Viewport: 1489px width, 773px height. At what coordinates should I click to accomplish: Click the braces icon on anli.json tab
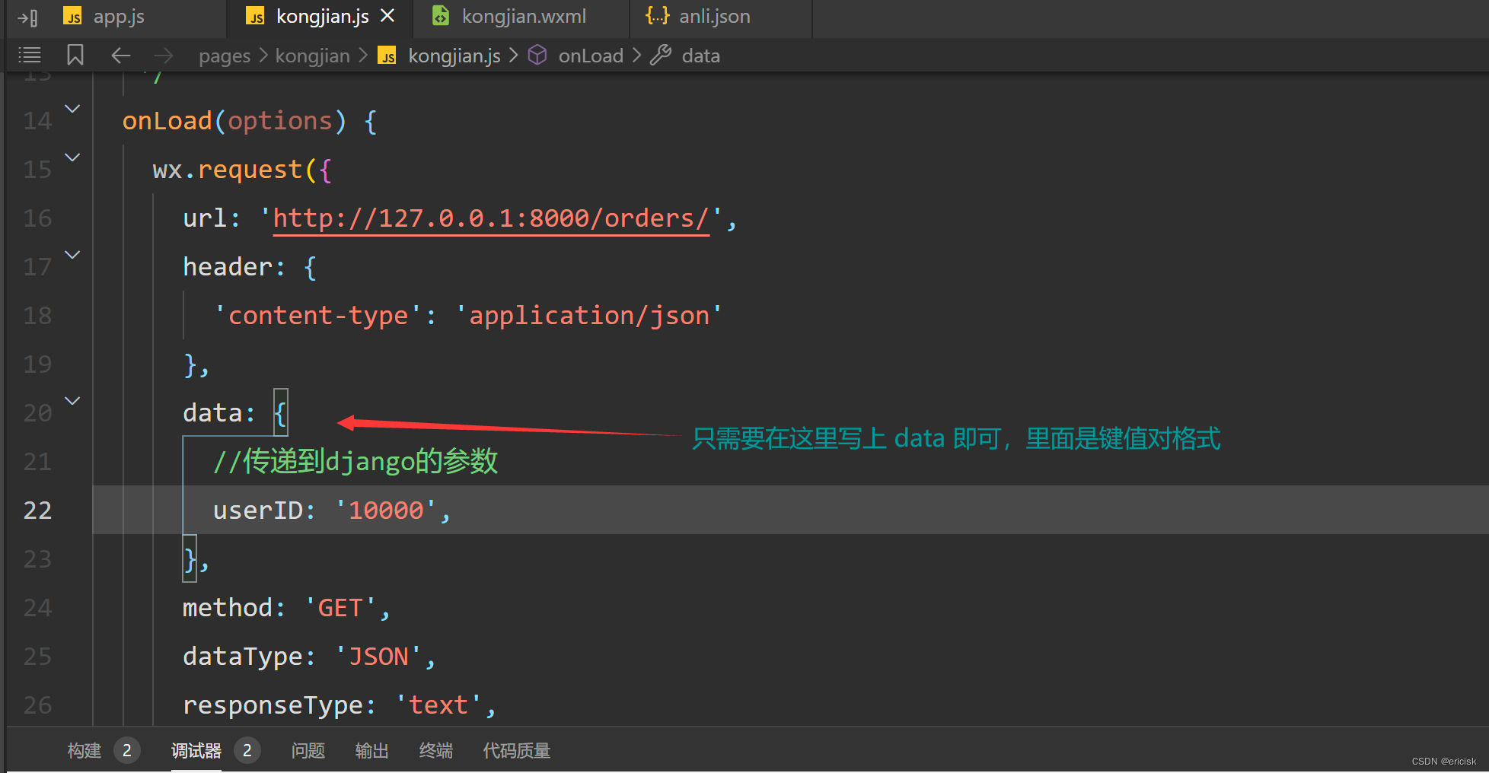(656, 15)
